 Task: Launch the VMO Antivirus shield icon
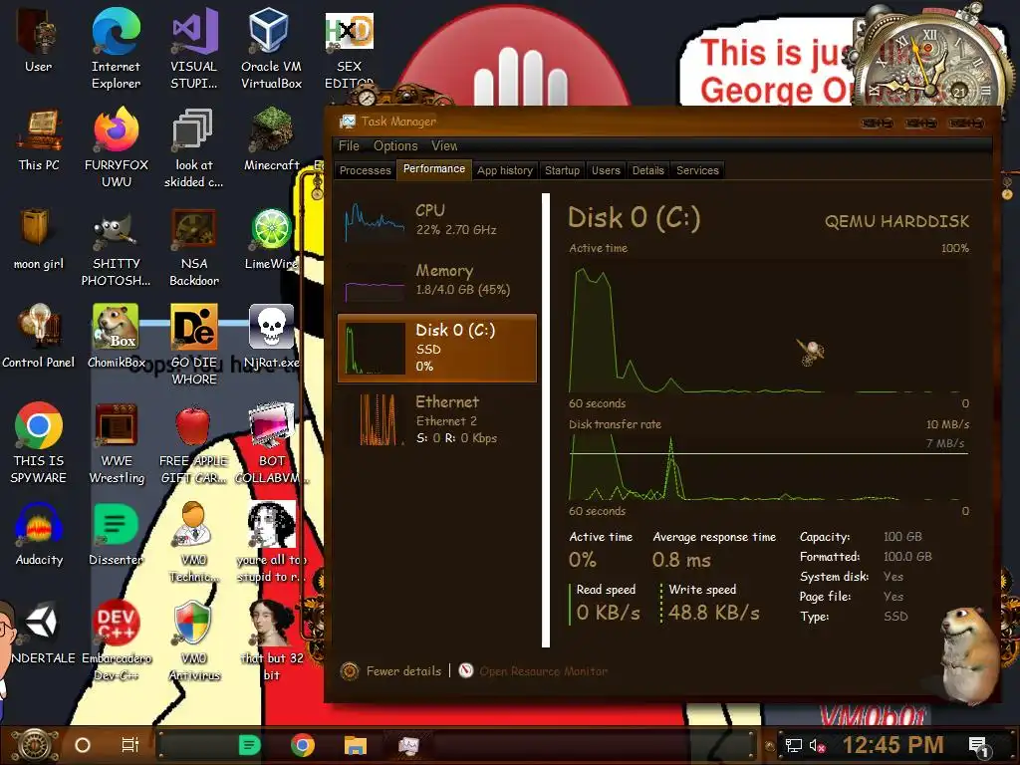point(194,640)
